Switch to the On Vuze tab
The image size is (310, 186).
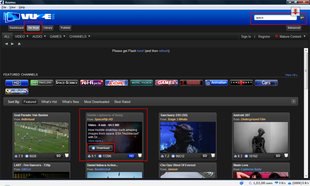coord(34,28)
